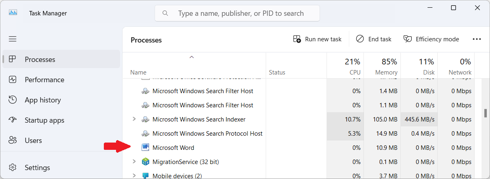
Task: Click the Performance sidebar icon
Action: [13, 79]
